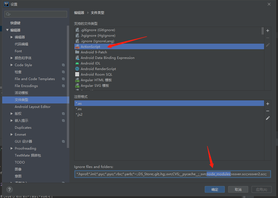278x198 pixels.
Task: Open 意图 settings page
Action: pos(18,176)
